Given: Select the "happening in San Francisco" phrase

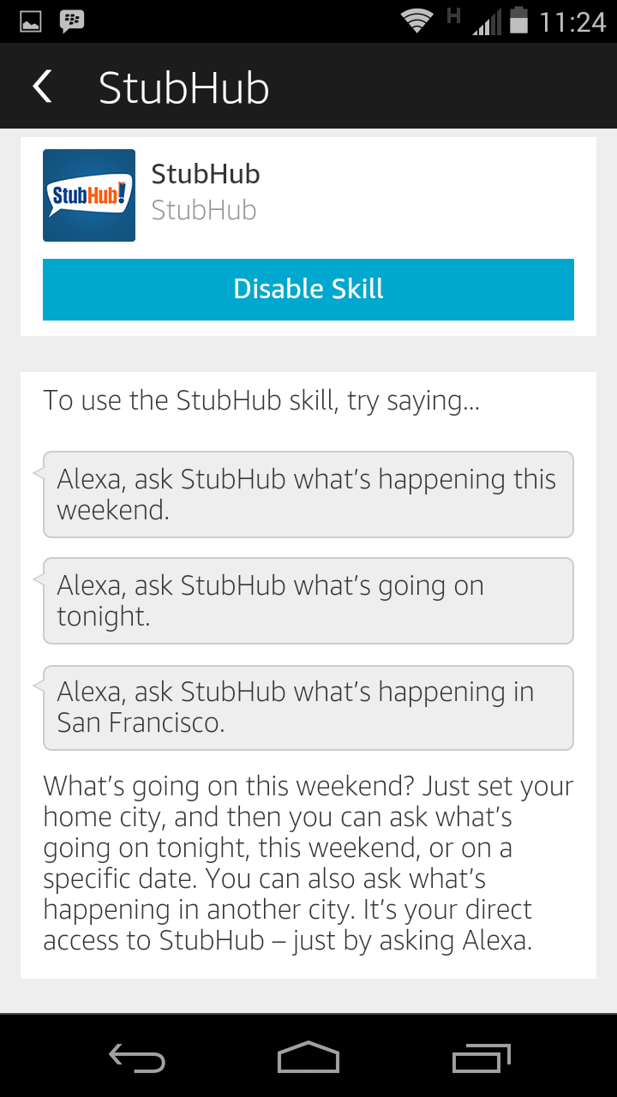Looking at the screenshot, I should point(308,707).
